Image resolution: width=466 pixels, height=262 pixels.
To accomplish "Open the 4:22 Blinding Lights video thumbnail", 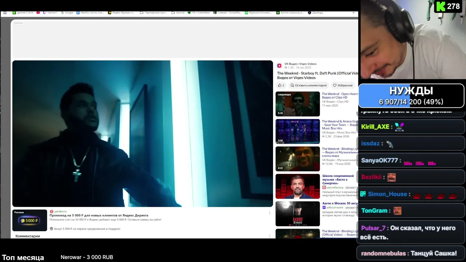I will tap(298, 159).
